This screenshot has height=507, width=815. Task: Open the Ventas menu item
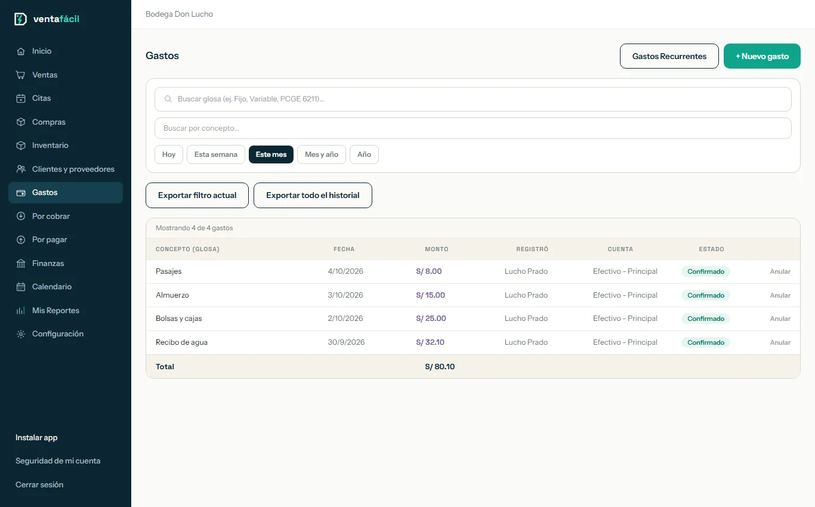point(66,75)
